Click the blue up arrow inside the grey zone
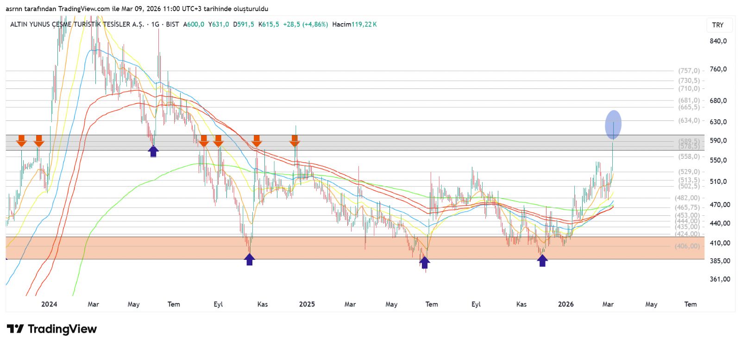The image size is (741, 346). (153, 151)
